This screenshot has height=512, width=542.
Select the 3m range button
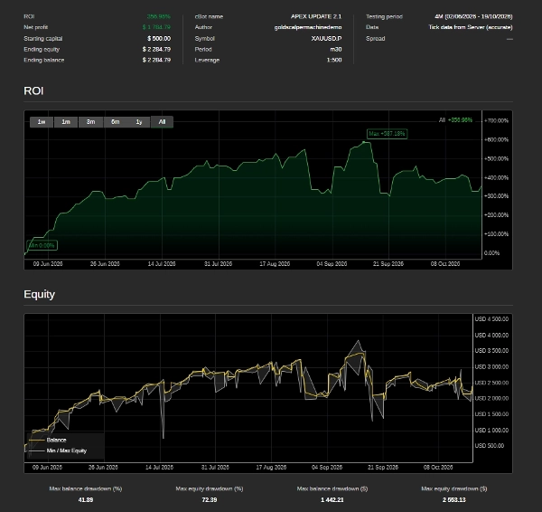tap(90, 122)
